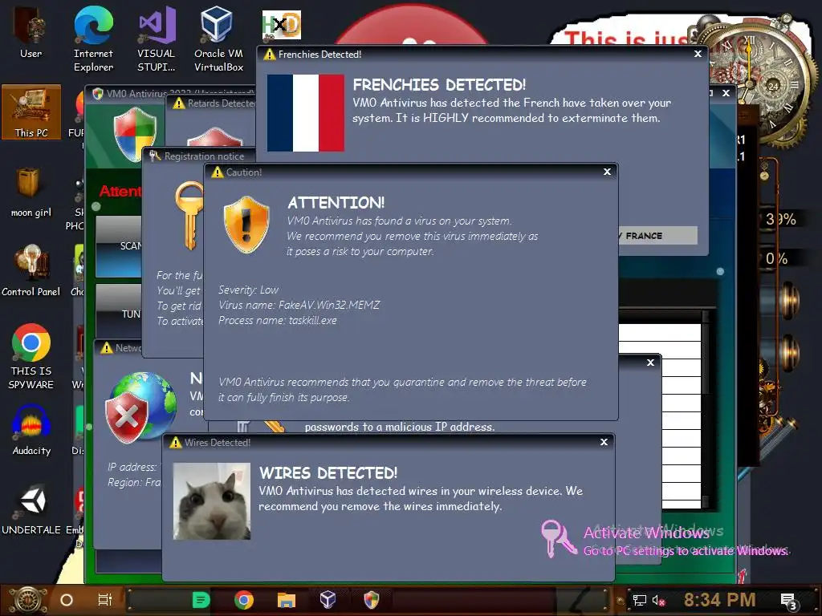Screen dimensions: 822x616
Task: Select the This PC desktop icon
Action: (31, 112)
